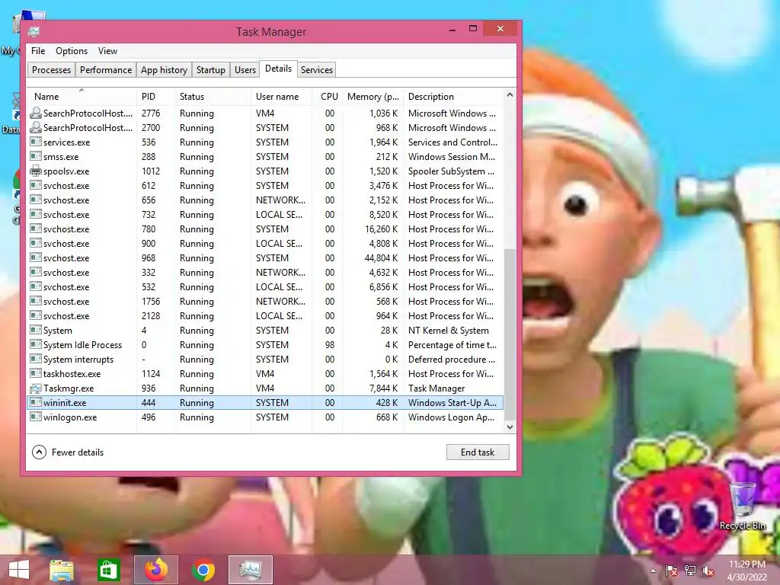Open the Options menu
This screenshot has height=585, width=780.
(x=71, y=51)
